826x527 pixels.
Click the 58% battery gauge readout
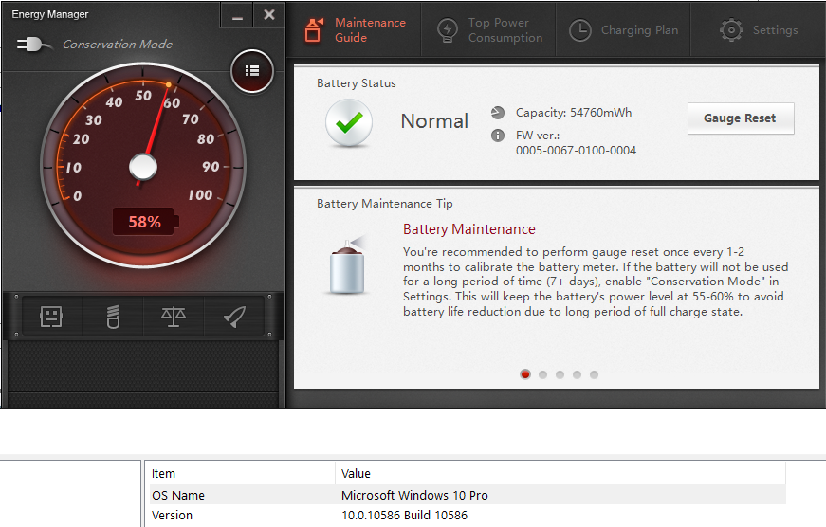(x=145, y=222)
